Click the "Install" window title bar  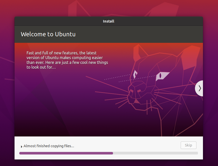pos(108,21)
